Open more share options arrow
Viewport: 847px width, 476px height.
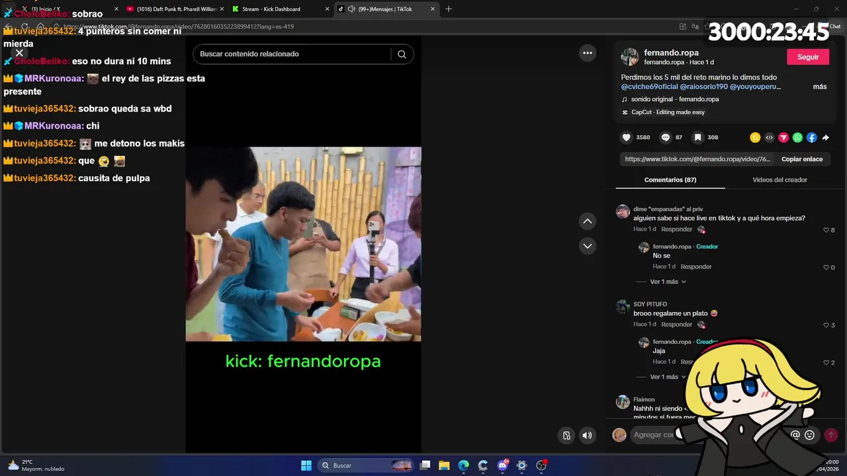click(x=825, y=138)
